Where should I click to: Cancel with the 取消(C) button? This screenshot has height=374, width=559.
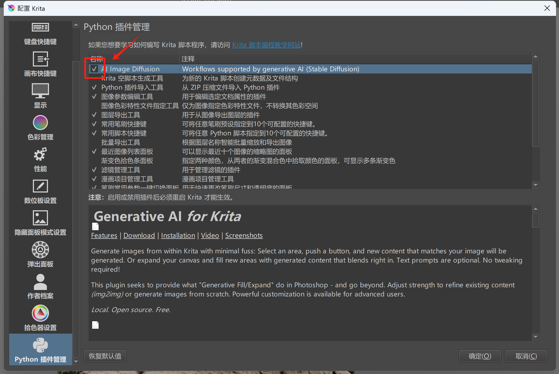tap(526, 356)
